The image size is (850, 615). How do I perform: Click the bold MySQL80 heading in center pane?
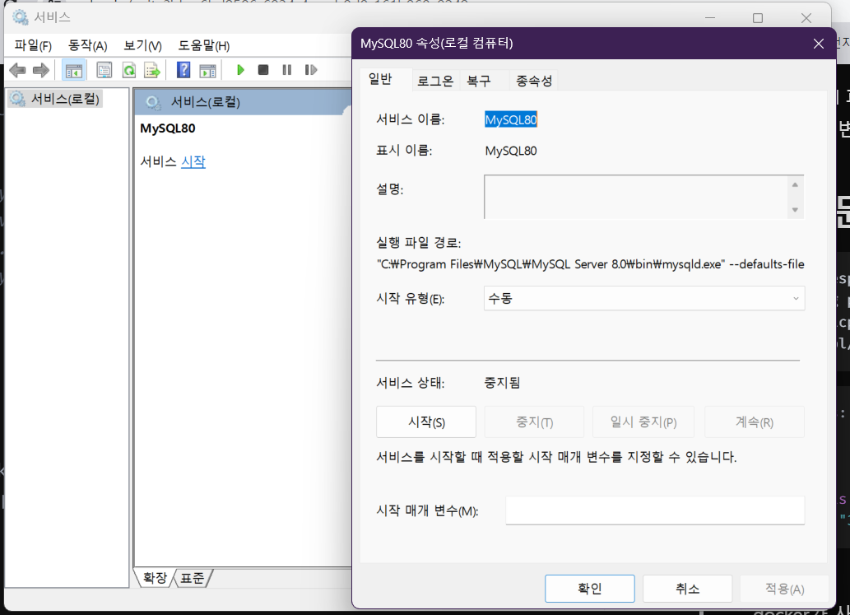(168, 128)
